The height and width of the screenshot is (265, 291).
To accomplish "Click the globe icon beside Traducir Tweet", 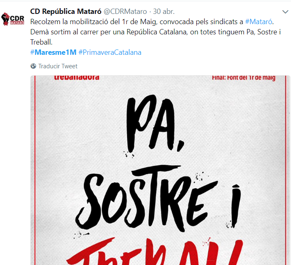I will [x=33, y=66].
